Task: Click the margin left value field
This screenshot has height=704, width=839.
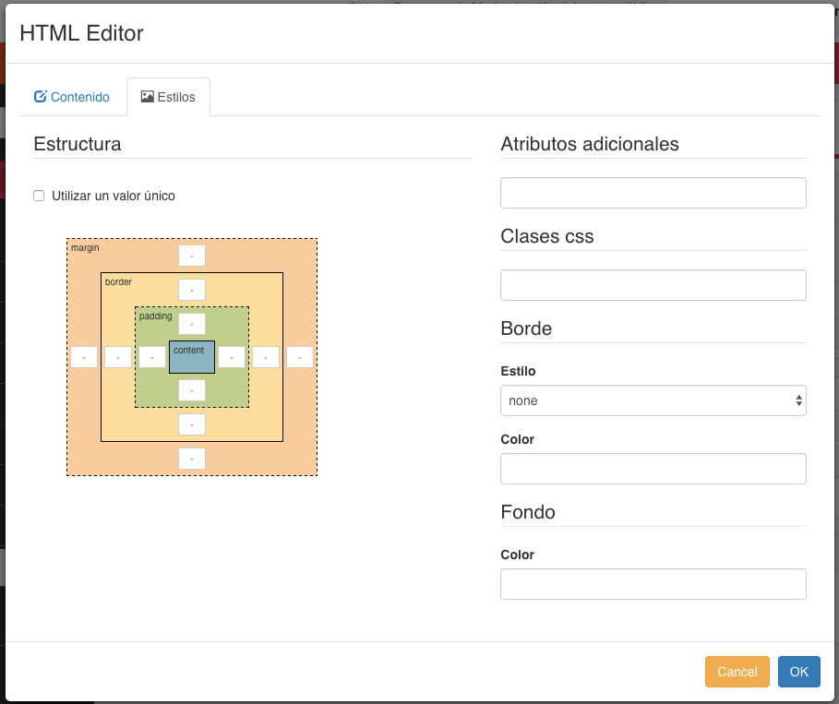Action: tap(84, 357)
